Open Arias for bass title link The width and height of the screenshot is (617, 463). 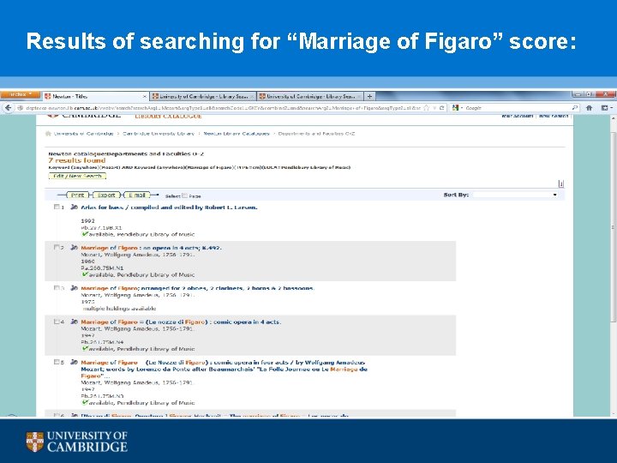click(169, 207)
